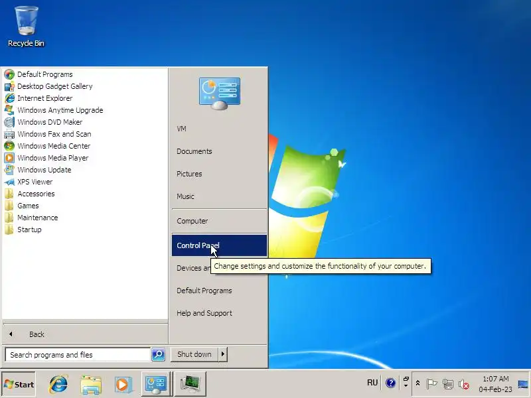Open the Recycle Bin desktop icon
Screen dimensions: 531x398
[x=26, y=27]
